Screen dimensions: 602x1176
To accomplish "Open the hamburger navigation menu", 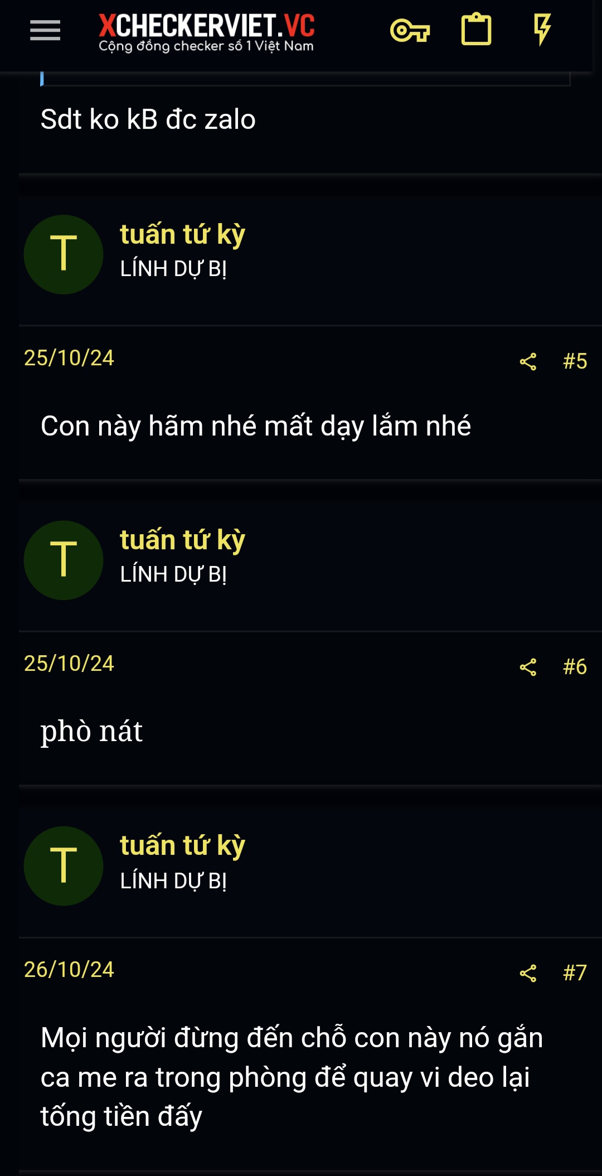I will [x=45, y=30].
